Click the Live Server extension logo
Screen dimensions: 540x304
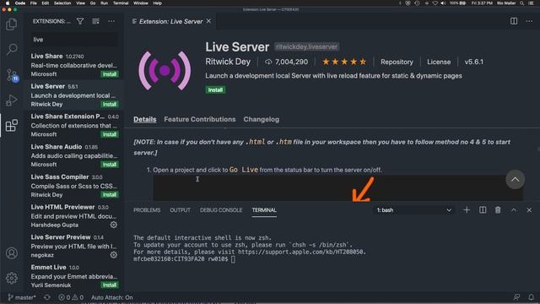pos(165,71)
